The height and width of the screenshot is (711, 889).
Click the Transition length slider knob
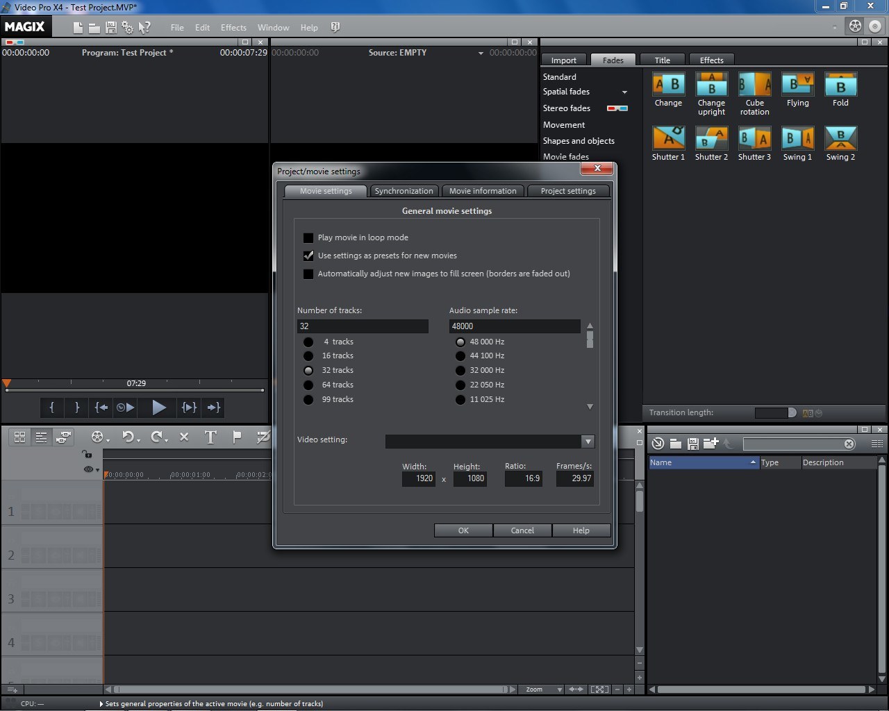click(x=792, y=412)
